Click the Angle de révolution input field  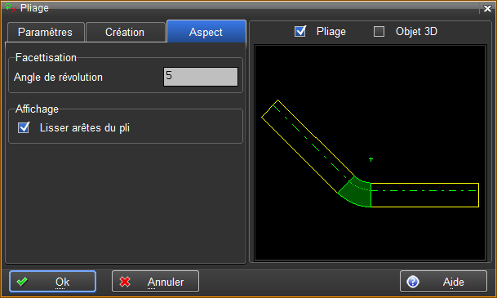201,77
